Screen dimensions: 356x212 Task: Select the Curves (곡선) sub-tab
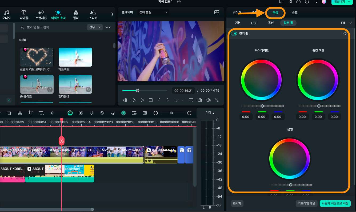click(x=271, y=23)
